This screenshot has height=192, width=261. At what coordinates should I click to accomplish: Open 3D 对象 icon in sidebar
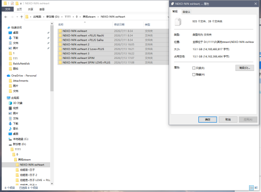click(x=10, y=103)
